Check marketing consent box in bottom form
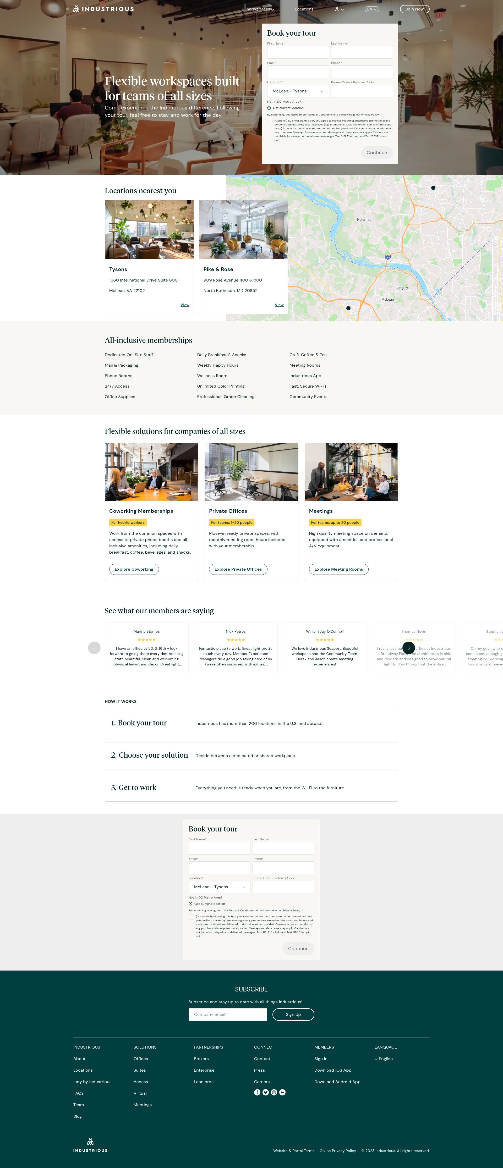The image size is (503, 1168). (x=192, y=917)
